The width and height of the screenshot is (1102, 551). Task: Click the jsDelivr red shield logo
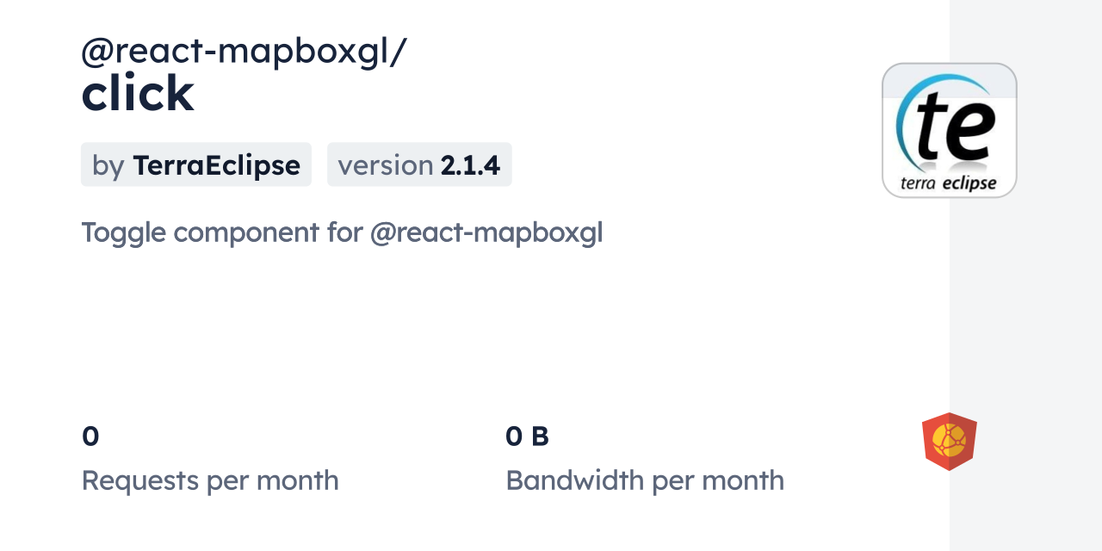tap(949, 442)
